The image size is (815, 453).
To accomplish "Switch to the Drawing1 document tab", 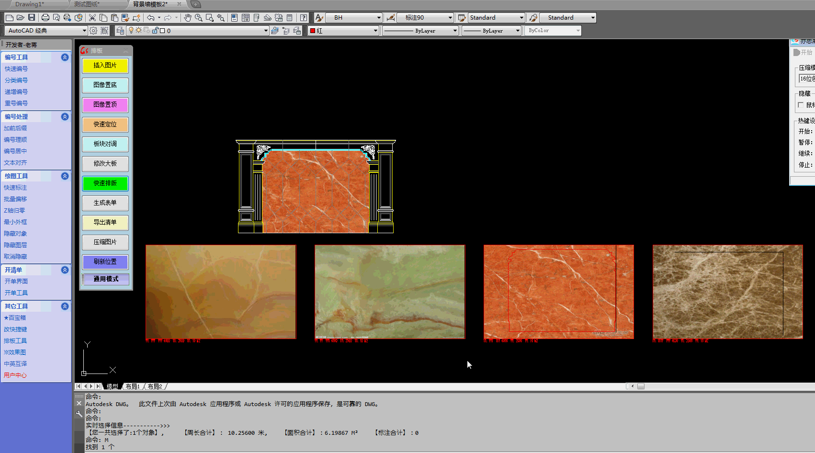I will (30, 4).
